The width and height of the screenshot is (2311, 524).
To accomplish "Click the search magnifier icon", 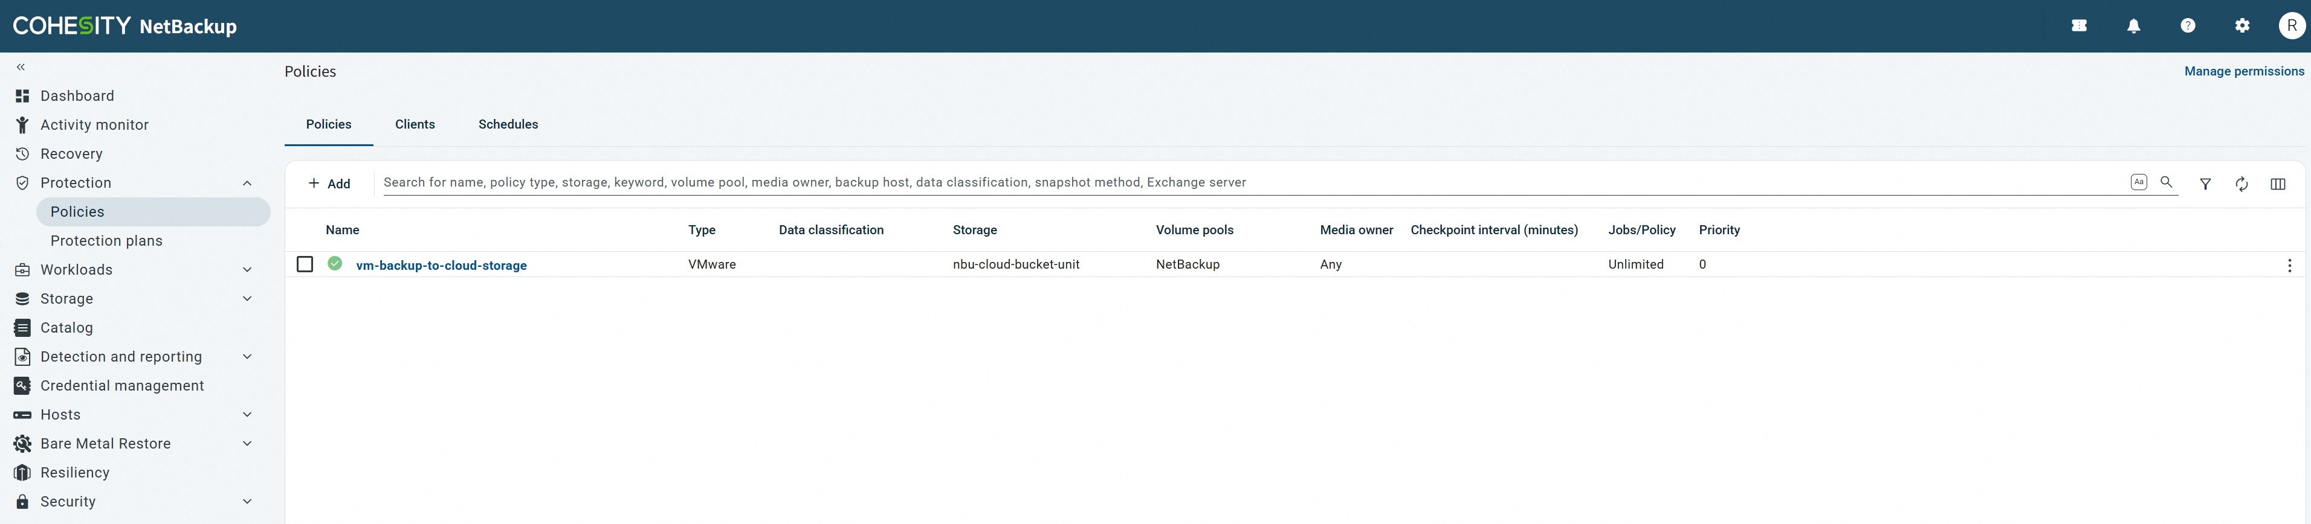I will click(x=2167, y=182).
